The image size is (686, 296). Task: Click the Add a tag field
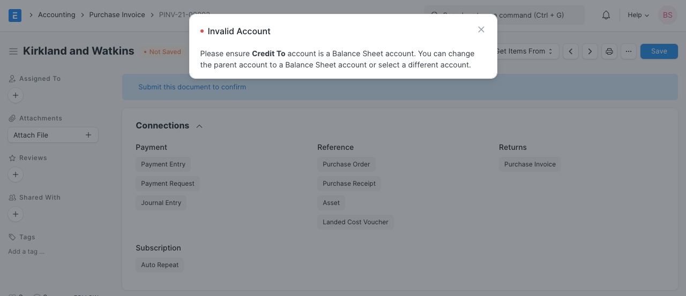point(26,252)
